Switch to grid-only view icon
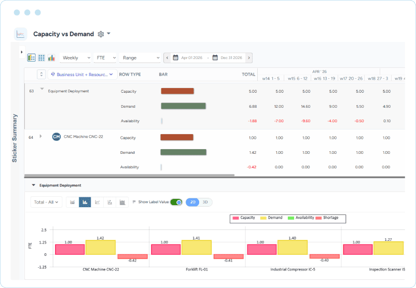This screenshot has width=416, height=288. click(41, 58)
